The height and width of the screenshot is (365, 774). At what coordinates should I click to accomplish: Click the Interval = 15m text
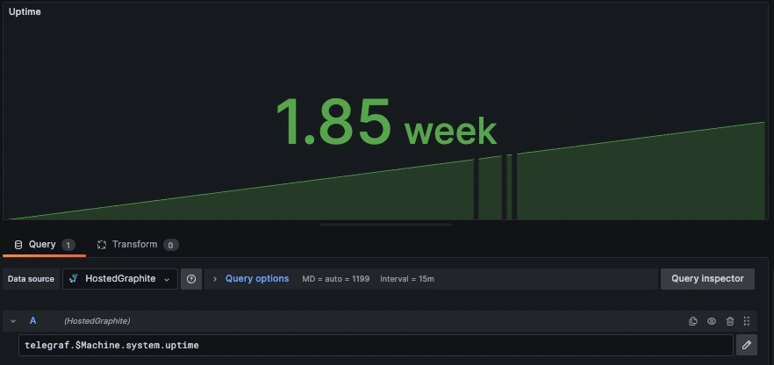coord(407,279)
